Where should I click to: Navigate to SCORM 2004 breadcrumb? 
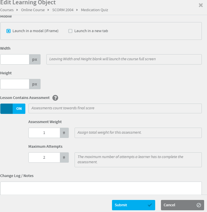click(63, 10)
